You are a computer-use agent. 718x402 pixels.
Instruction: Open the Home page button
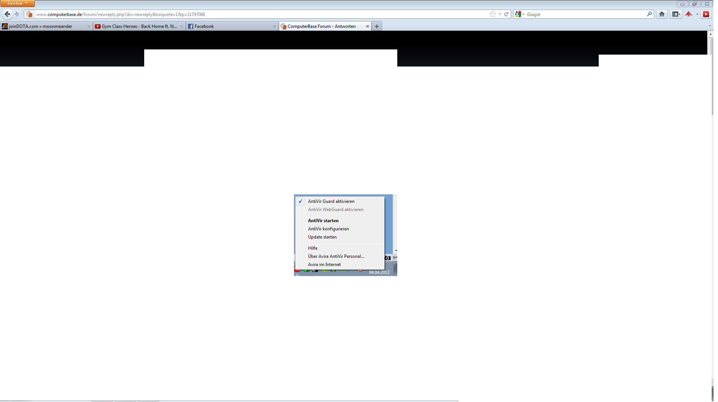coord(662,14)
